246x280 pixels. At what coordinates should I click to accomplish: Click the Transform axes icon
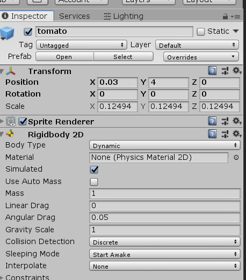coord(11,71)
